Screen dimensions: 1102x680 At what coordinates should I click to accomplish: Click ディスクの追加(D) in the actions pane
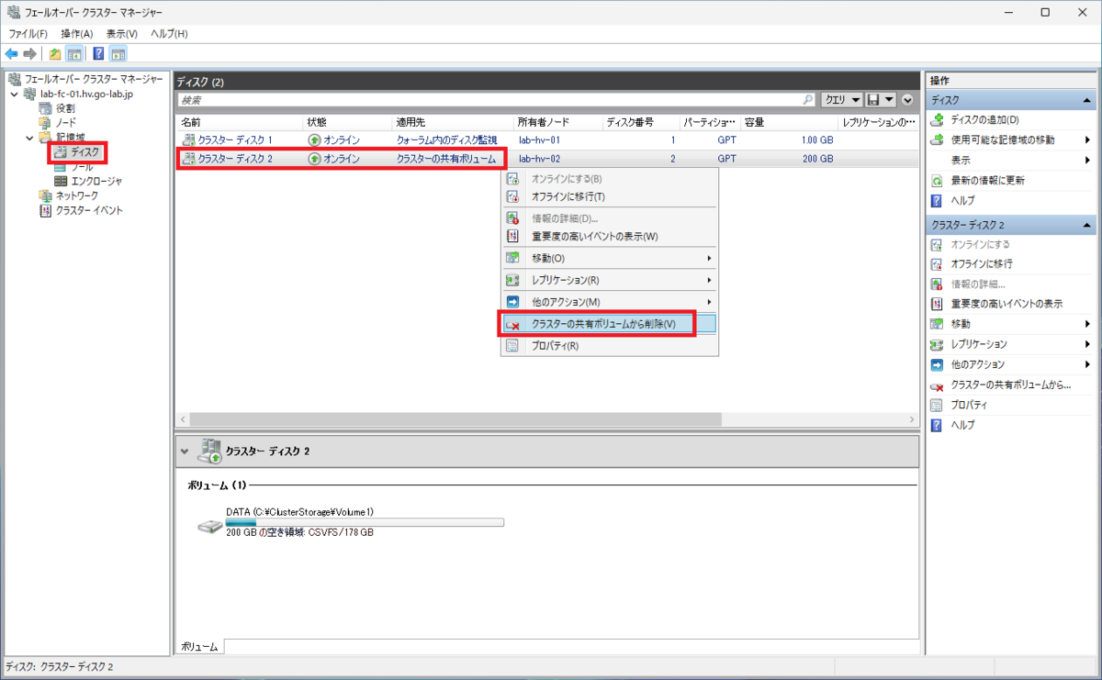pos(984,120)
